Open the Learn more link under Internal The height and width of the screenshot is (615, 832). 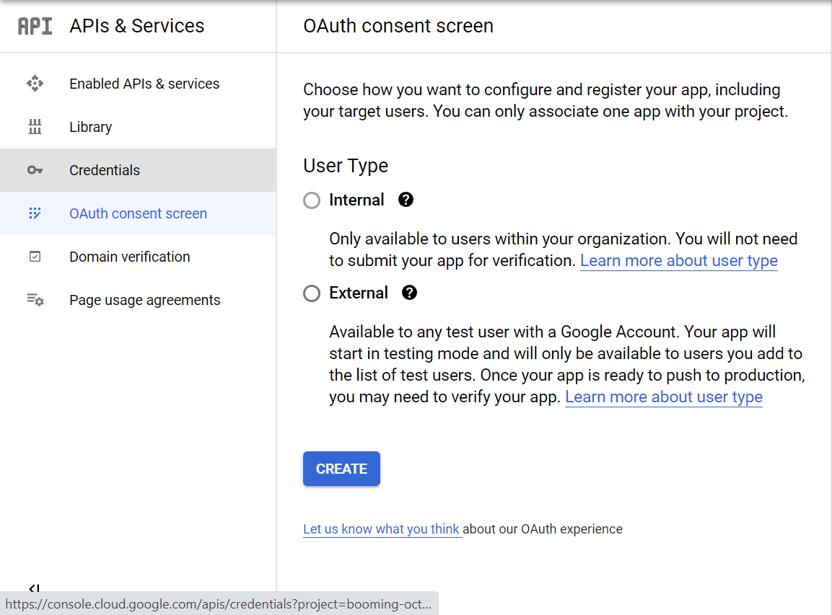678,260
